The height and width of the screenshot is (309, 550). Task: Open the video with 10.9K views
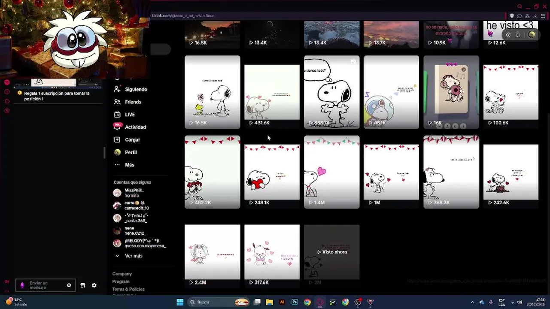click(451, 34)
